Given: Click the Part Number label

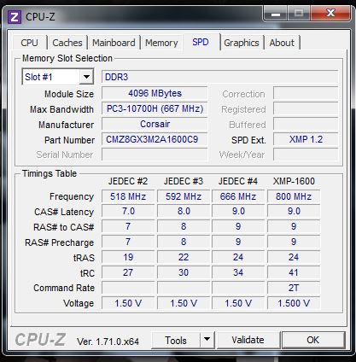Looking at the screenshot, I should pos(69,140).
